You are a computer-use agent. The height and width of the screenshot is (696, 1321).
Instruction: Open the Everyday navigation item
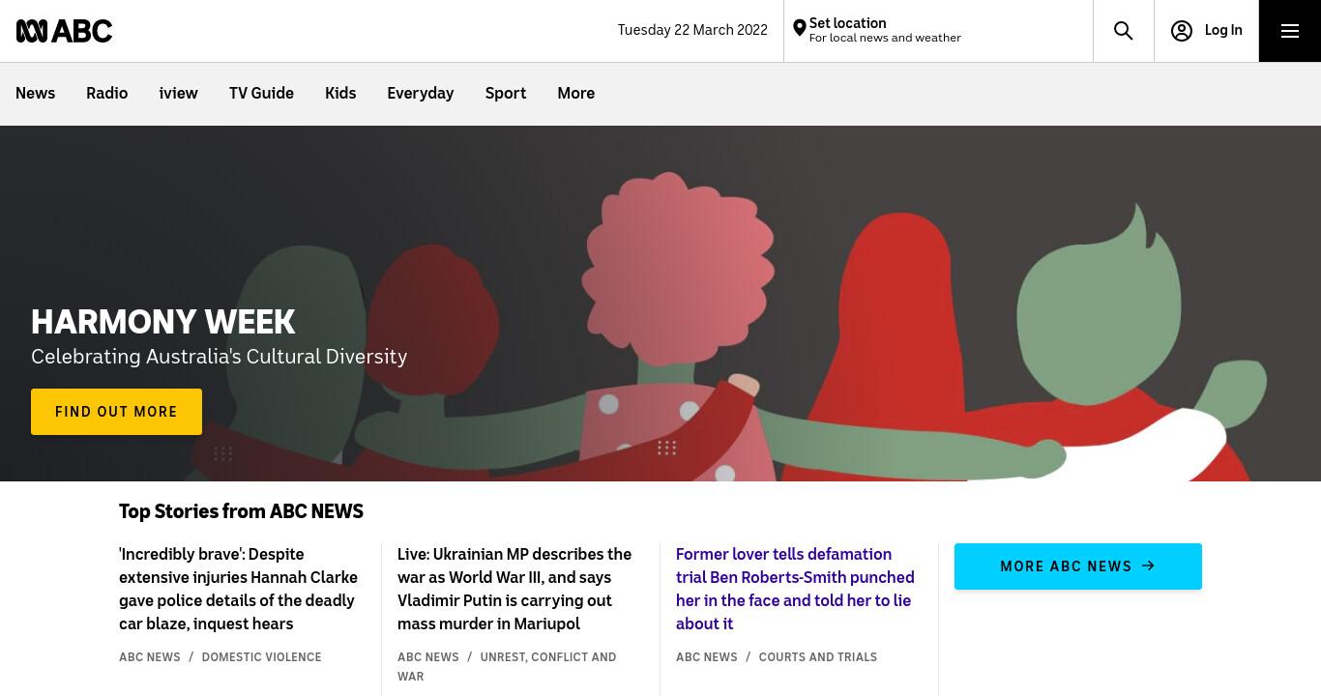point(421,94)
